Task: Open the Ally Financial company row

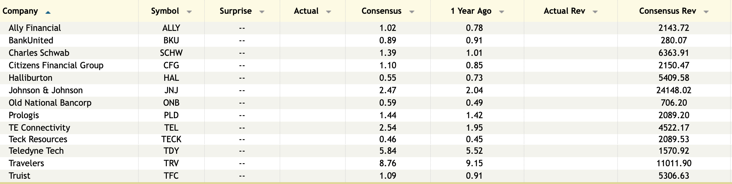Action: point(35,28)
